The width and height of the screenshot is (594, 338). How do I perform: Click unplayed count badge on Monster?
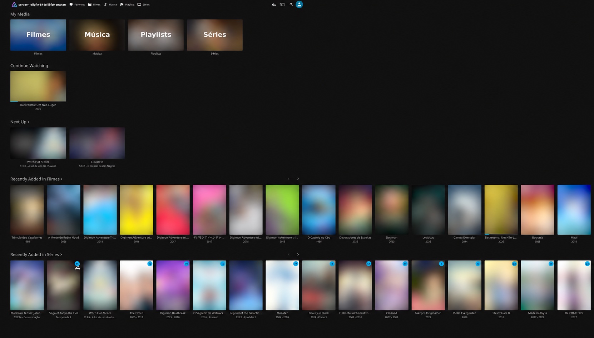click(296, 264)
